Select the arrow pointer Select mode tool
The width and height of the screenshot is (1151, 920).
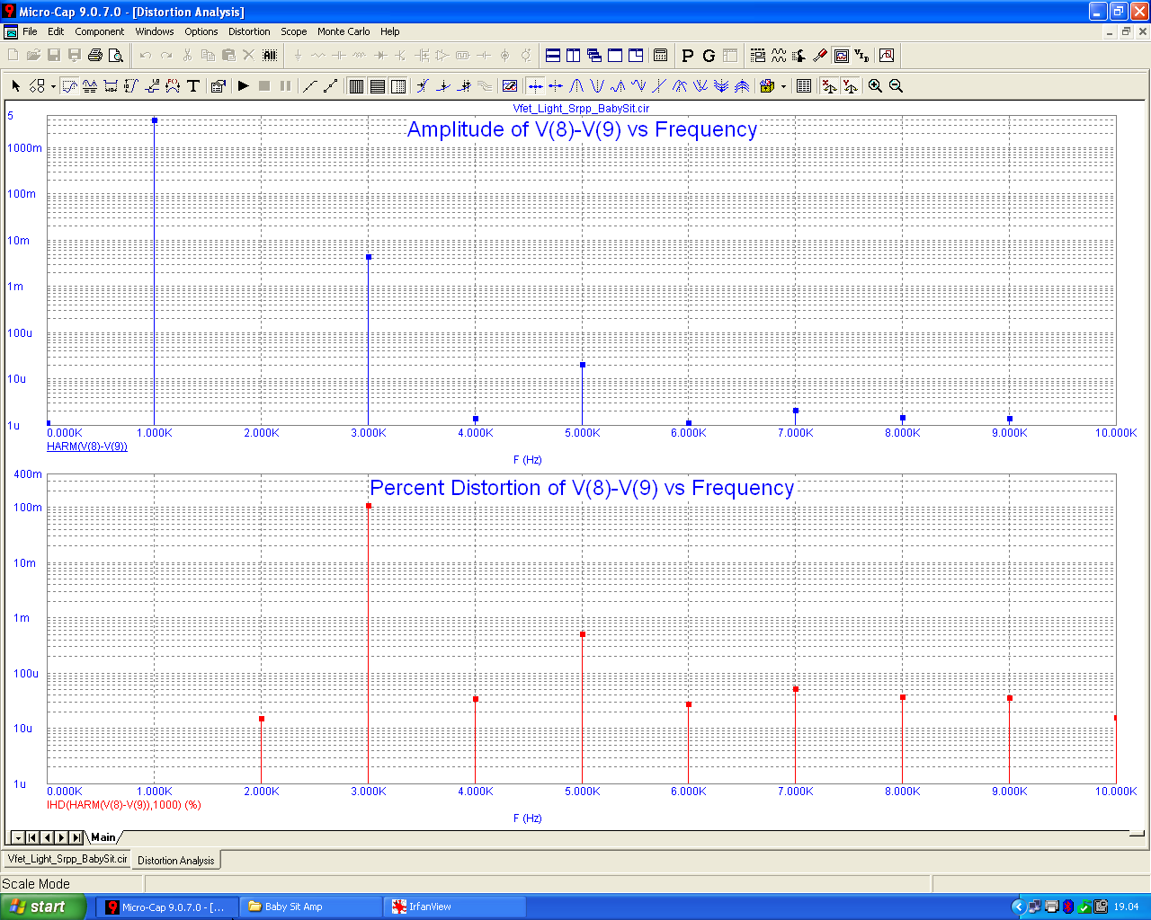(16, 86)
